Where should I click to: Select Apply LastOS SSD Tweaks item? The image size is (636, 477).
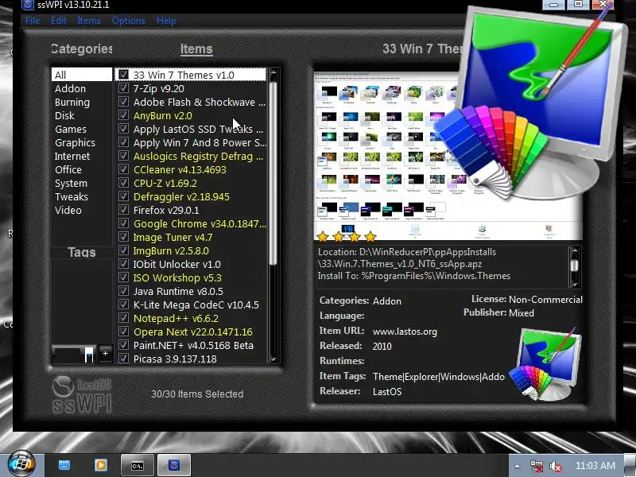pyautogui.click(x=198, y=130)
